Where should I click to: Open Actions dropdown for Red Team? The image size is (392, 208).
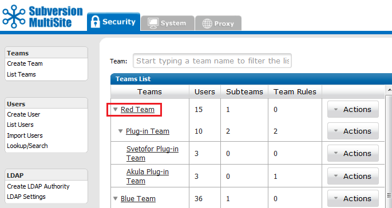[x=353, y=109]
